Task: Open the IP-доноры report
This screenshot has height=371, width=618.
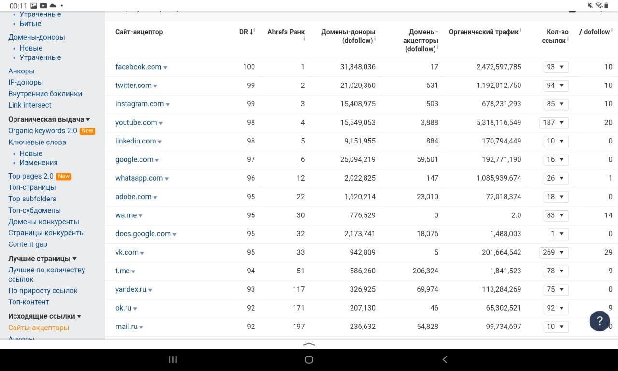Action: pyautogui.click(x=26, y=82)
